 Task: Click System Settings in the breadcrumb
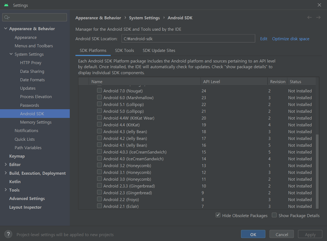click(144, 18)
